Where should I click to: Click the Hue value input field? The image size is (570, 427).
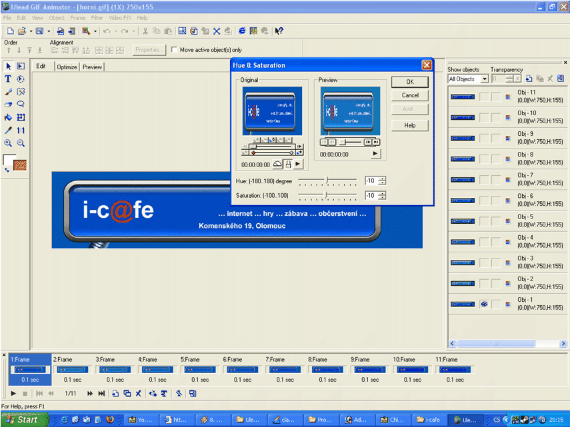[x=371, y=181]
